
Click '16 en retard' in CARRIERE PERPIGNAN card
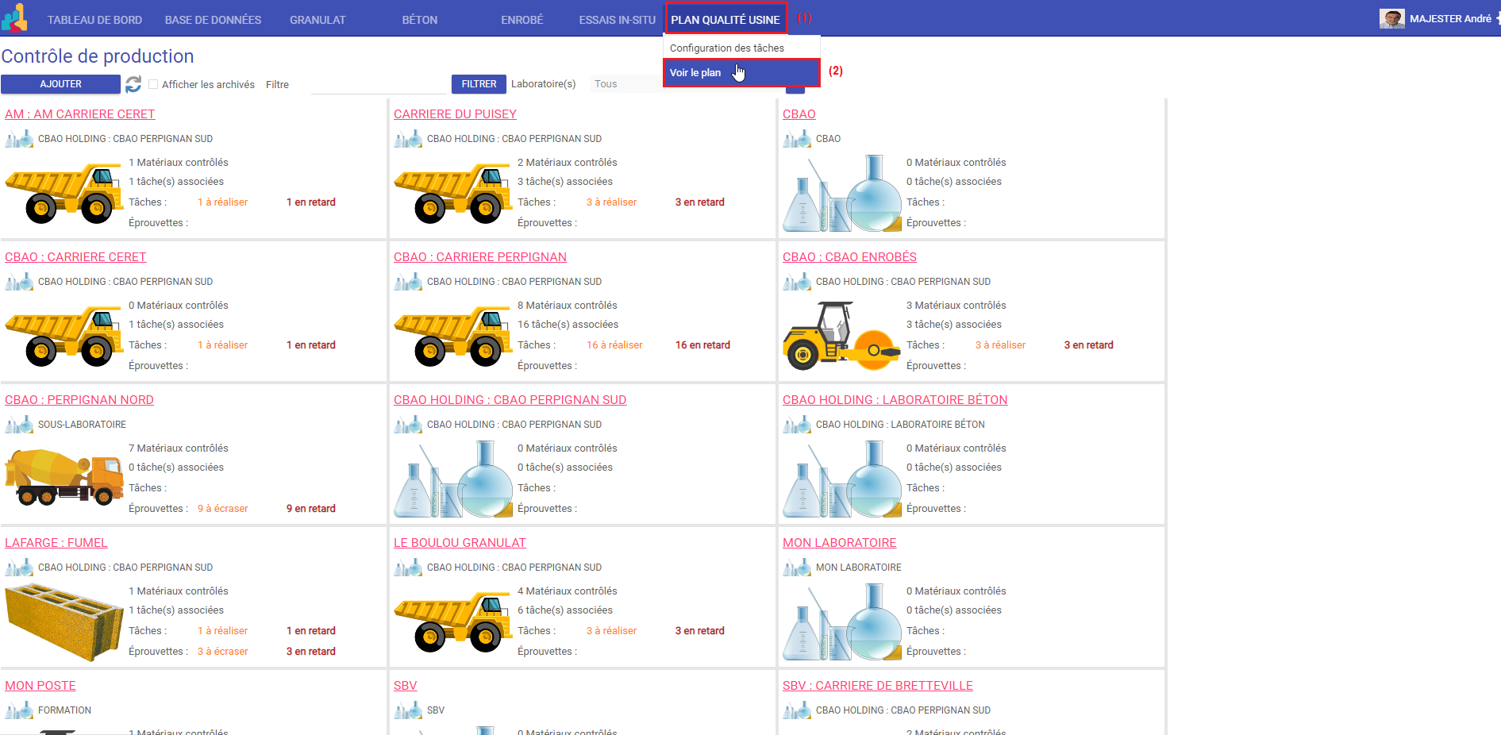(702, 345)
